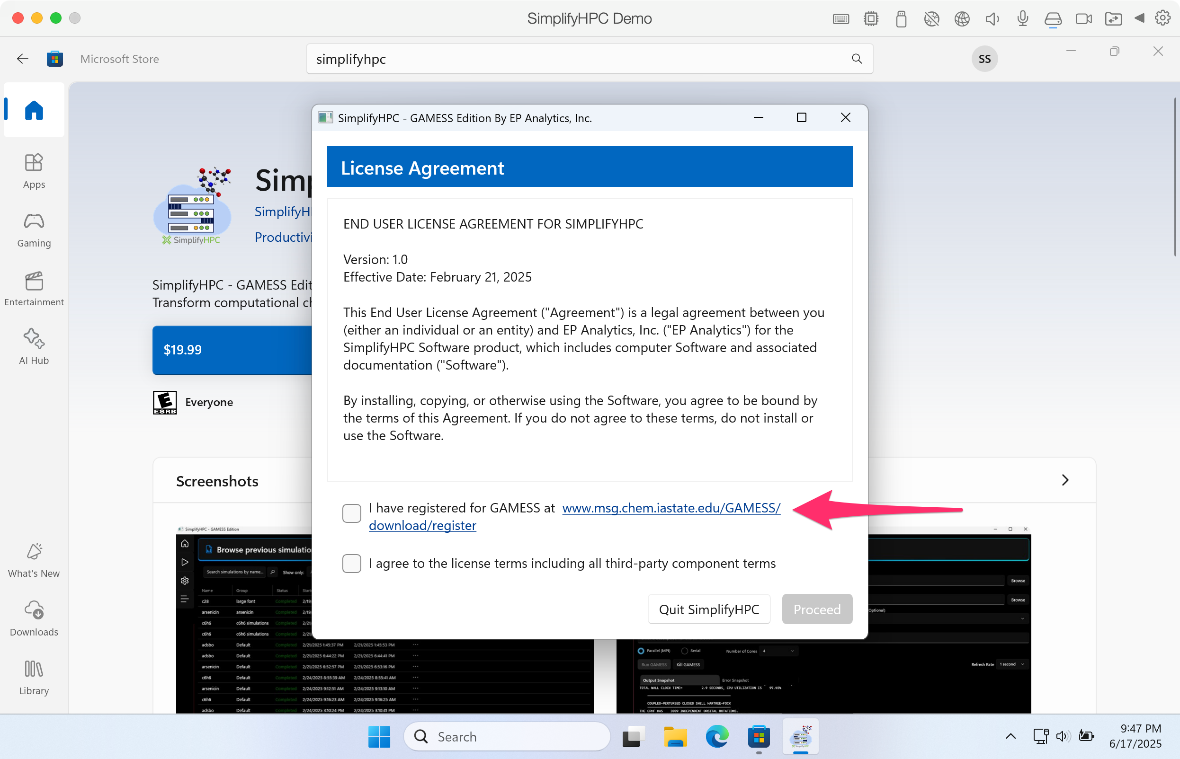Viewport: 1180px width, 759px height.
Task: Show hidden system tray icons
Action: click(1010, 736)
